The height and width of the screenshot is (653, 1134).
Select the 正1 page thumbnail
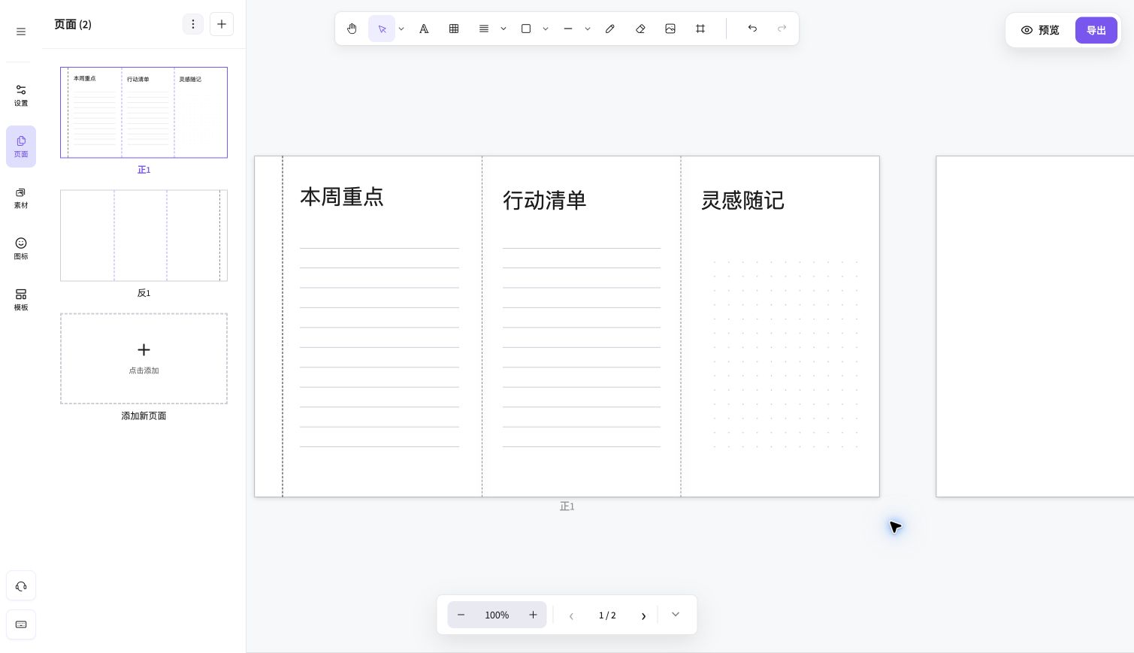(x=144, y=113)
